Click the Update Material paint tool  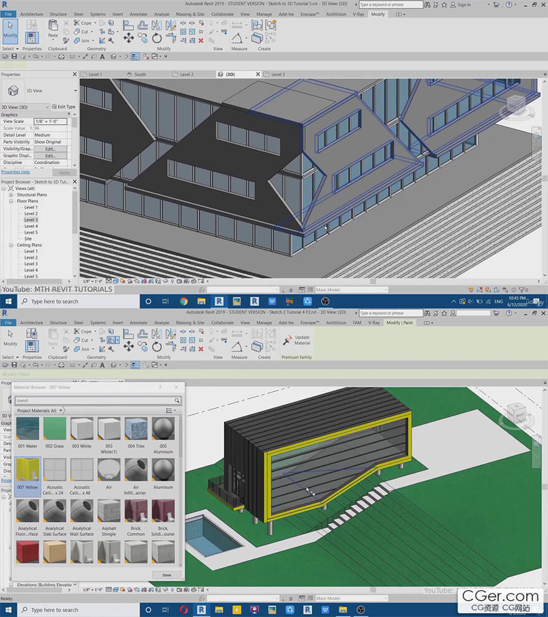[x=296, y=340]
